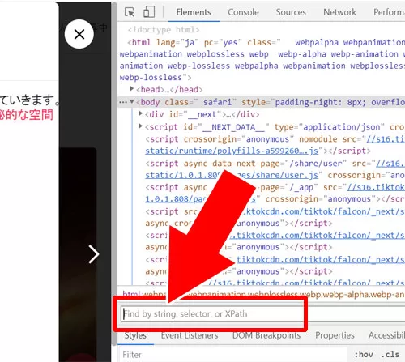Click the pink Japanese hashtag link text
The image size is (405, 362).
pyautogui.click(x=26, y=114)
